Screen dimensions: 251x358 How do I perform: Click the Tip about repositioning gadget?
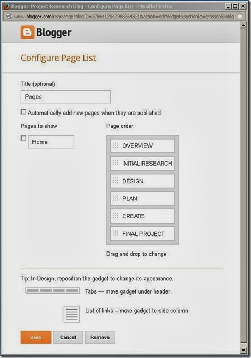pos(97,279)
